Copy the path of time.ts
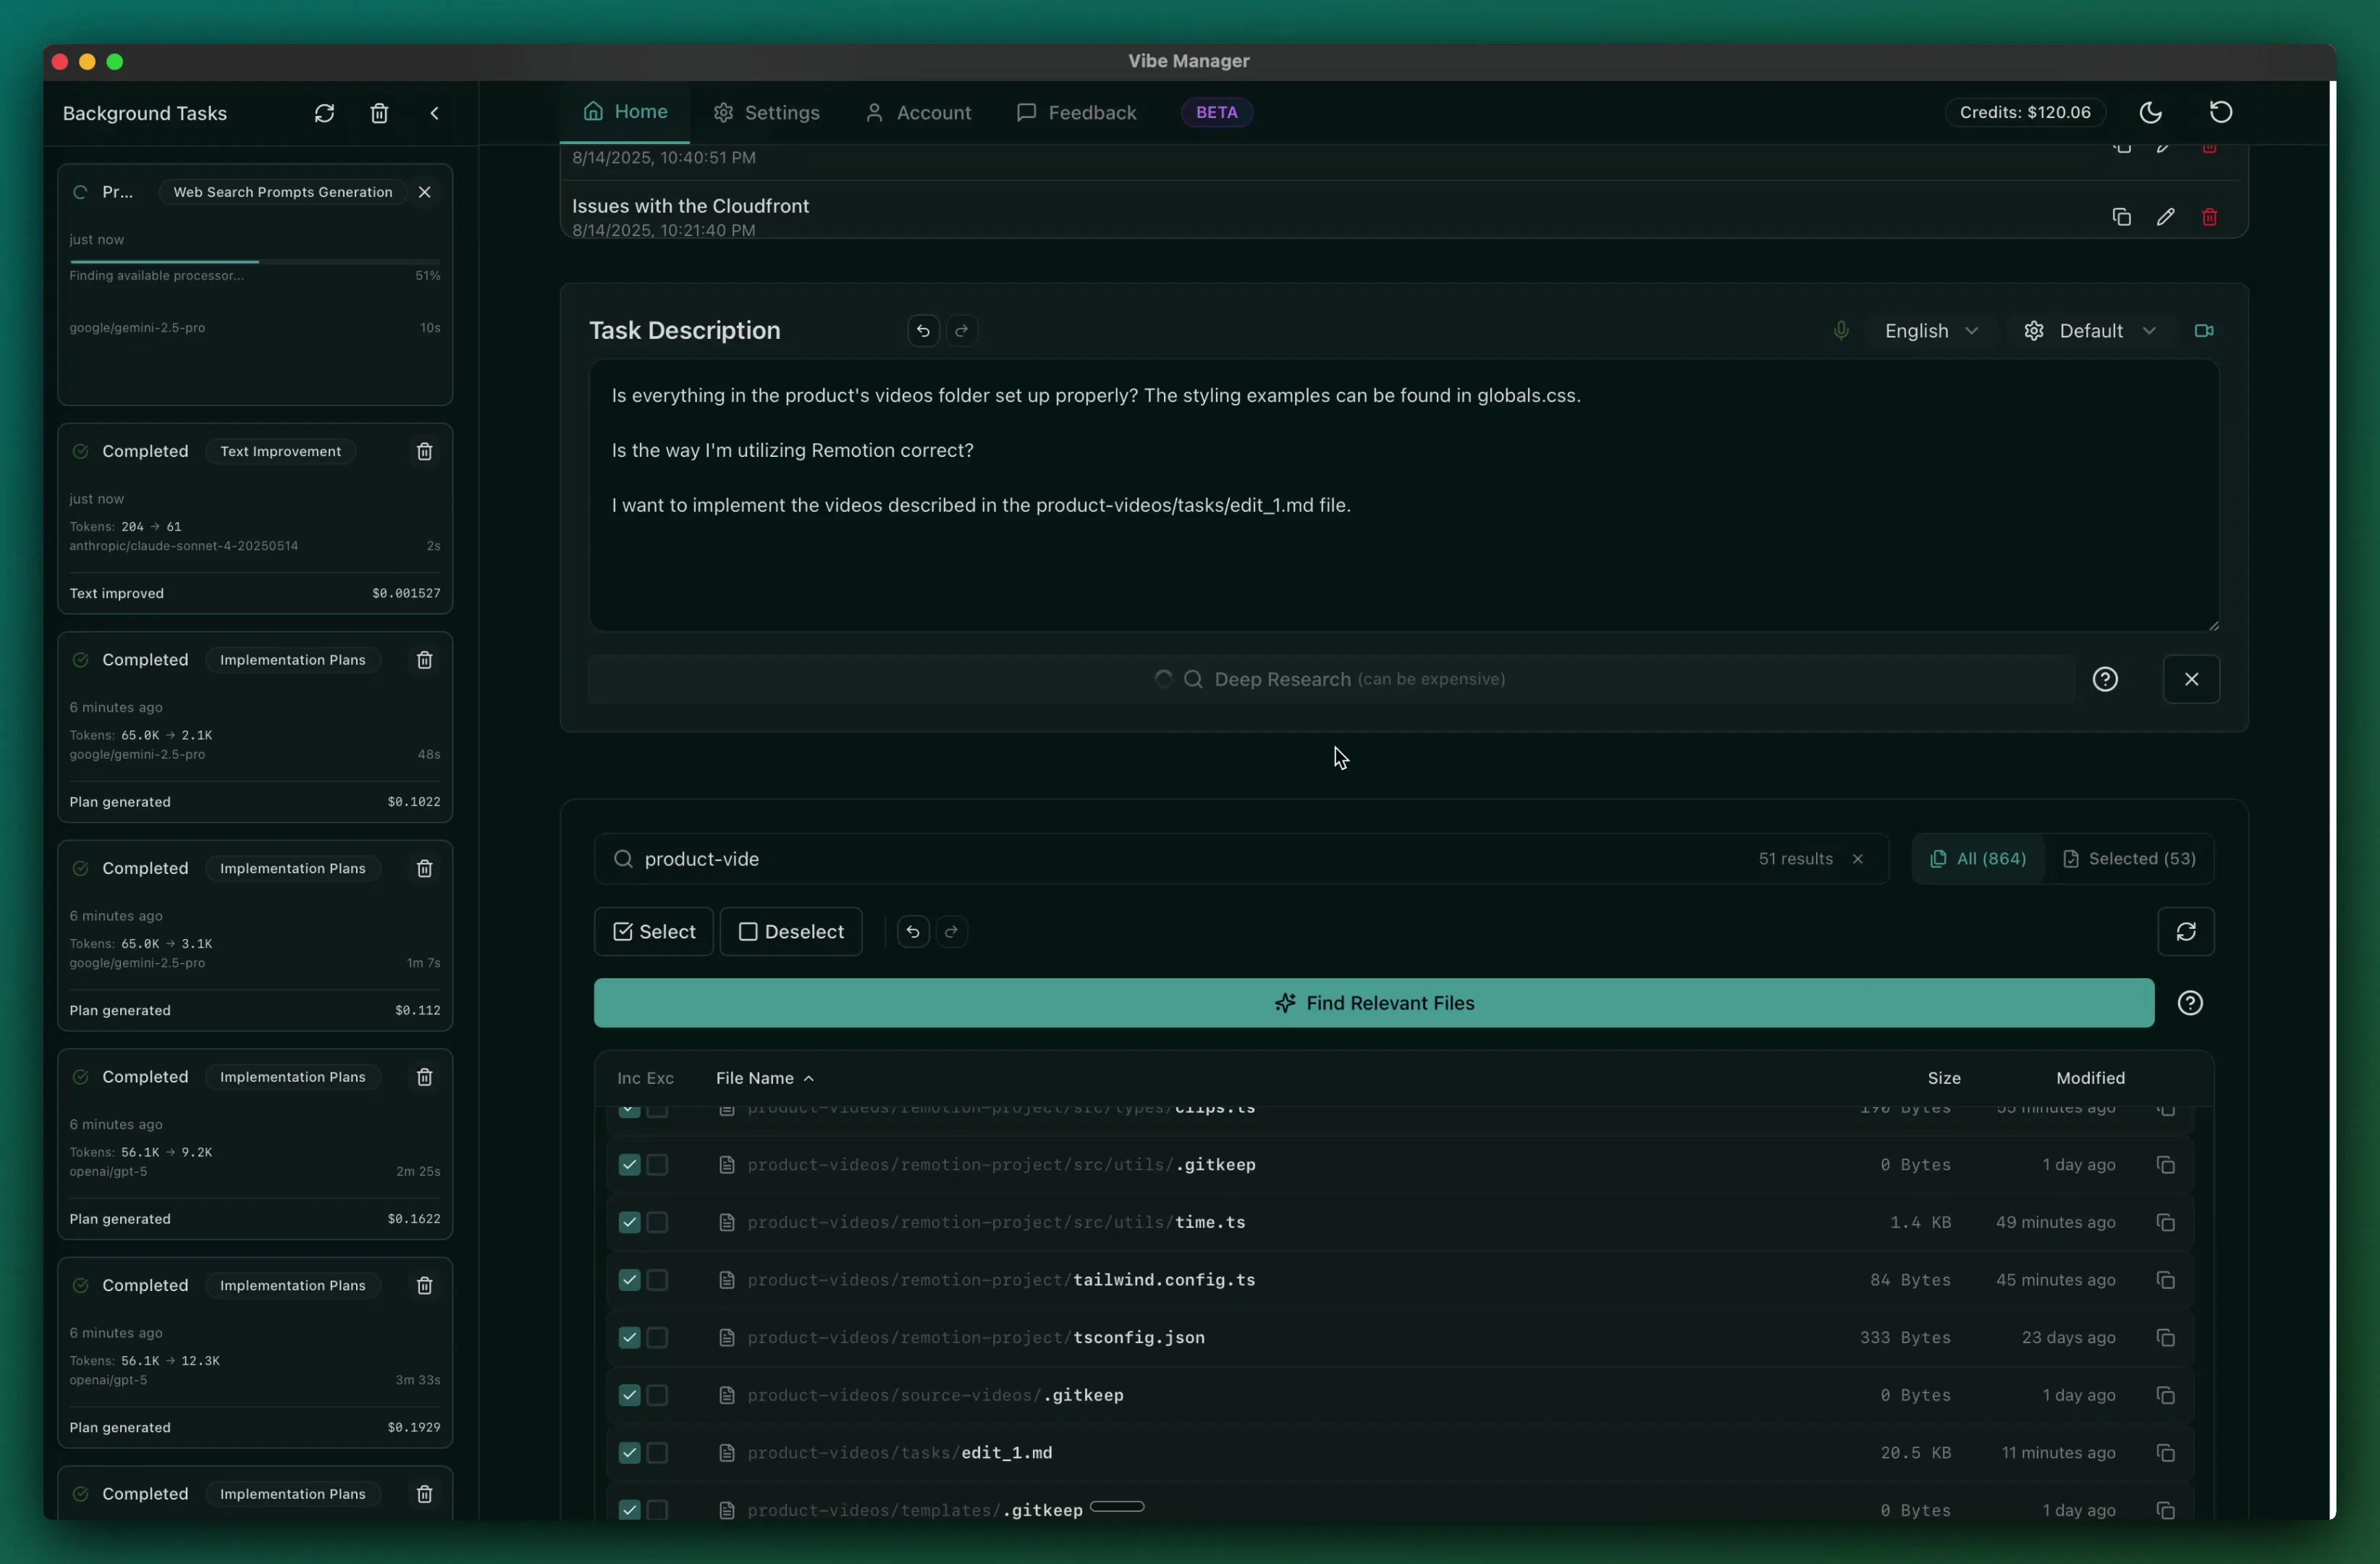2380x1564 pixels. coord(2165,1223)
